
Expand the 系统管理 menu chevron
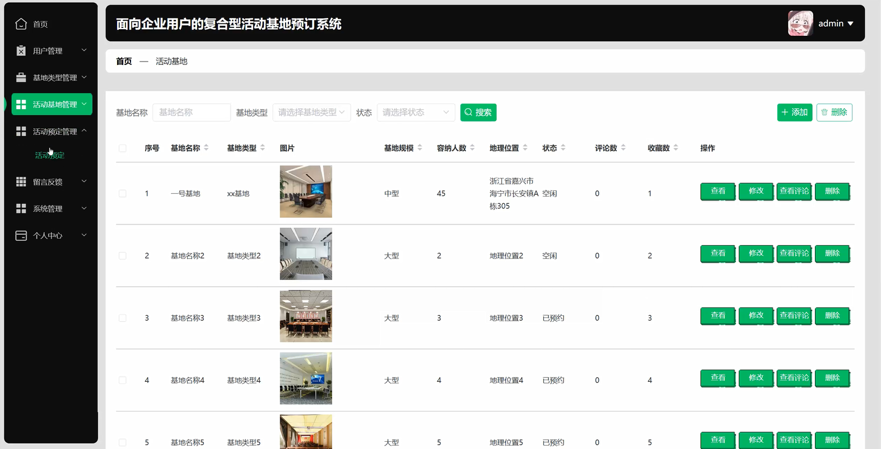pos(84,208)
